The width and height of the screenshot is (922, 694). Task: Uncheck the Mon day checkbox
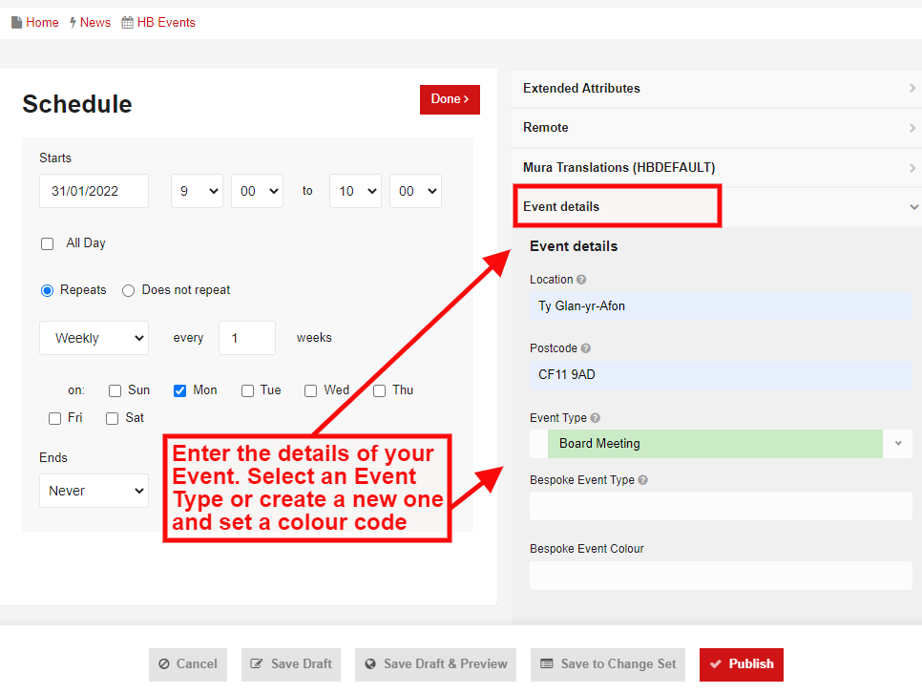179,389
